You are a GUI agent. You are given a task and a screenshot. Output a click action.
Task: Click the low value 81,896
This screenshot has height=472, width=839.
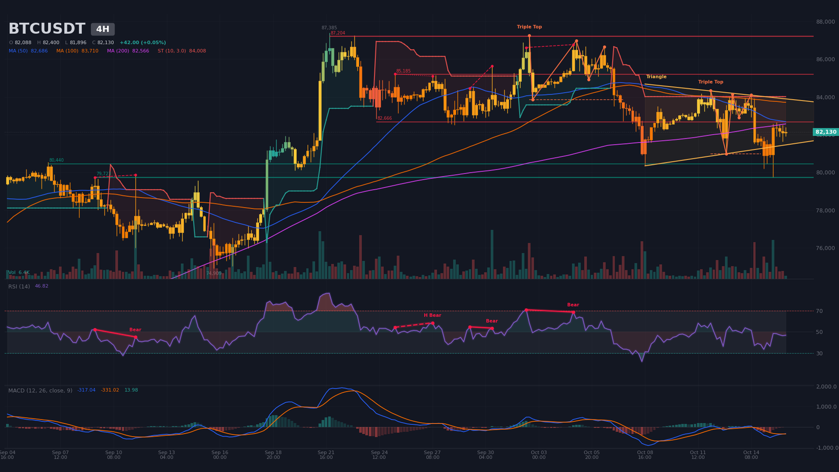pyautogui.click(x=78, y=42)
